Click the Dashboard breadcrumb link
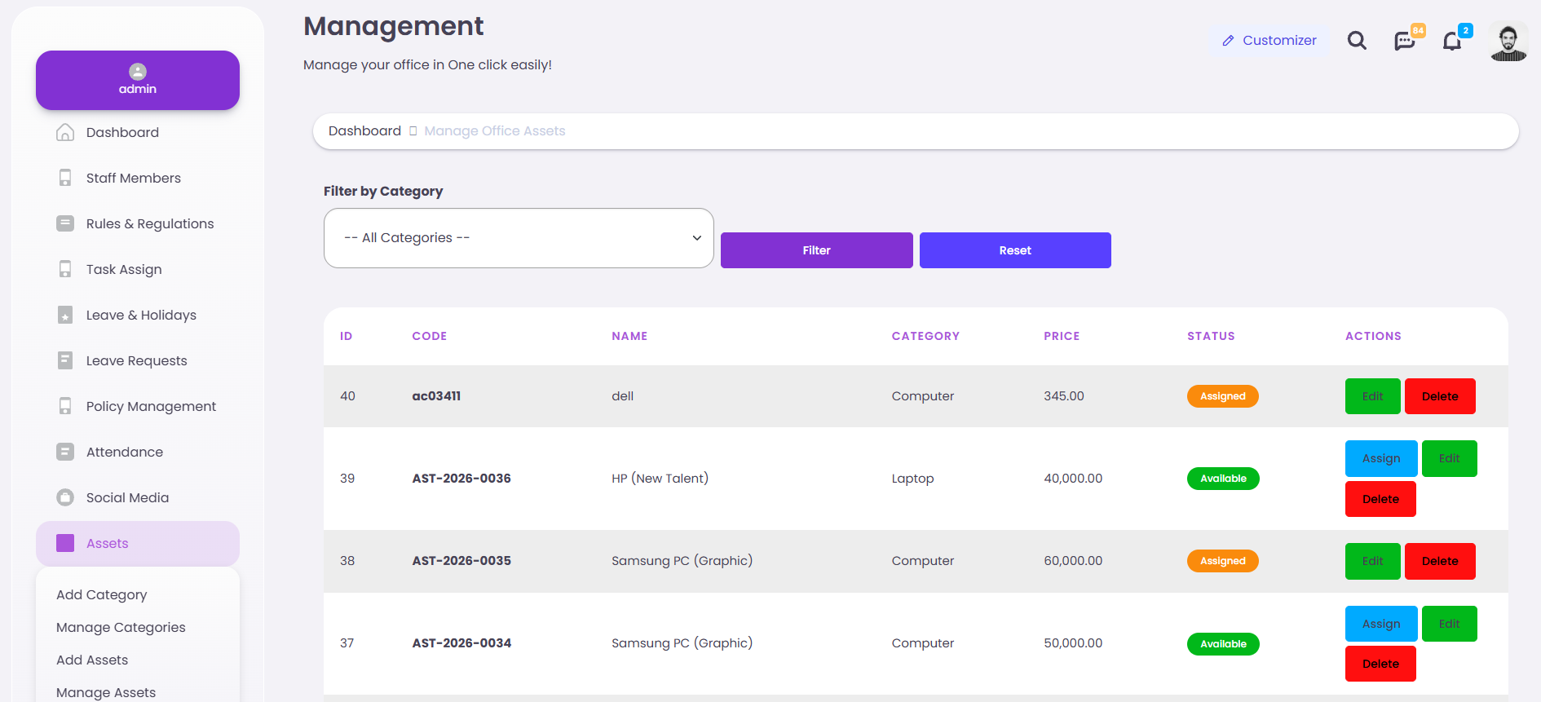Viewport: 1541px width, 702px height. pyautogui.click(x=364, y=130)
